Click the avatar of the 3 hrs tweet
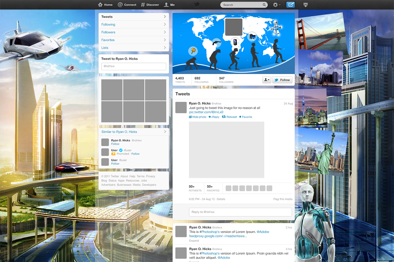This screenshot has width=394, height=262. pyautogui.click(x=181, y=253)
